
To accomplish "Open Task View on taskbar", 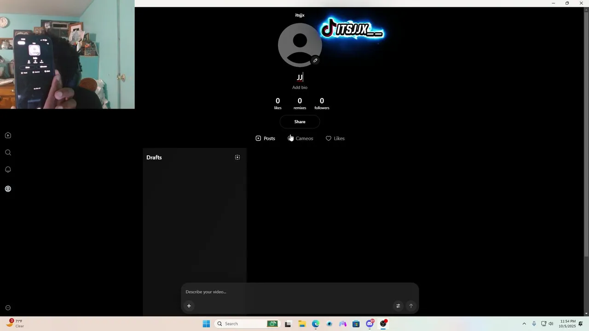I will (x=288, y=324).
